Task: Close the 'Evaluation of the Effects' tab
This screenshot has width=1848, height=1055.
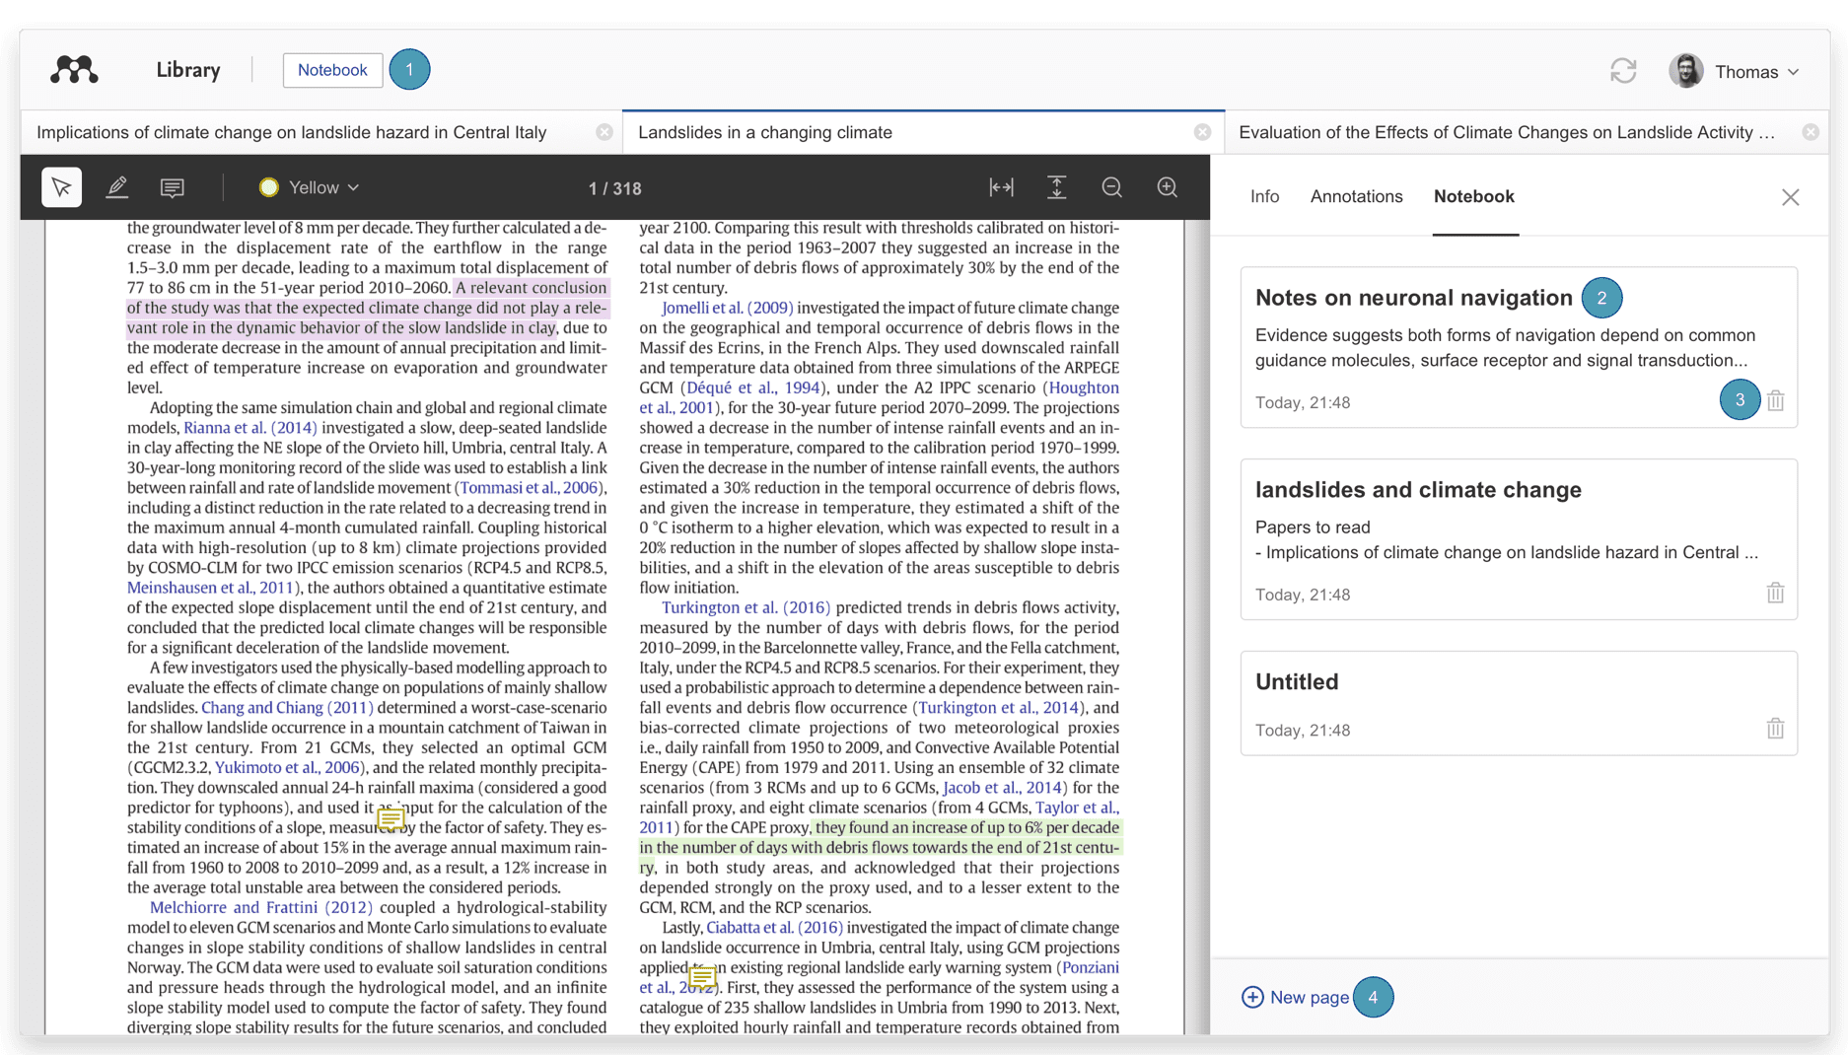Action: pyautogui.click(x=1811, y=132)
